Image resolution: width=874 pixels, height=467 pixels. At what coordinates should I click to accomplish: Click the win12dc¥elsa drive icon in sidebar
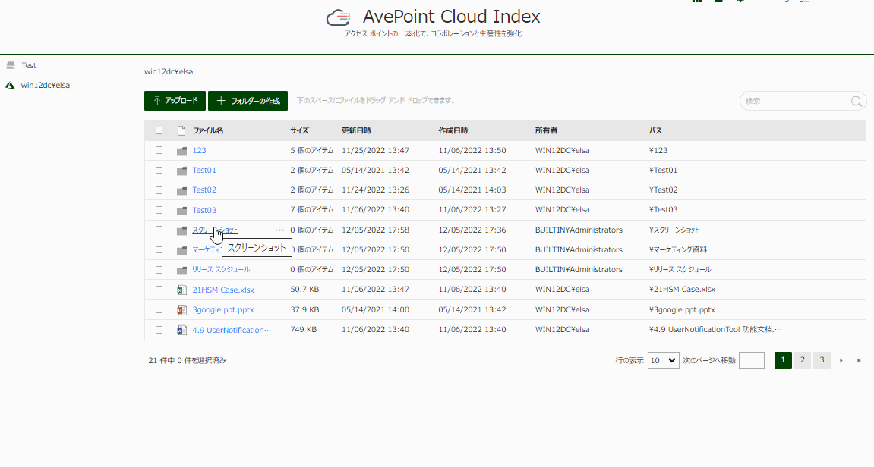(x=10, y=86)
